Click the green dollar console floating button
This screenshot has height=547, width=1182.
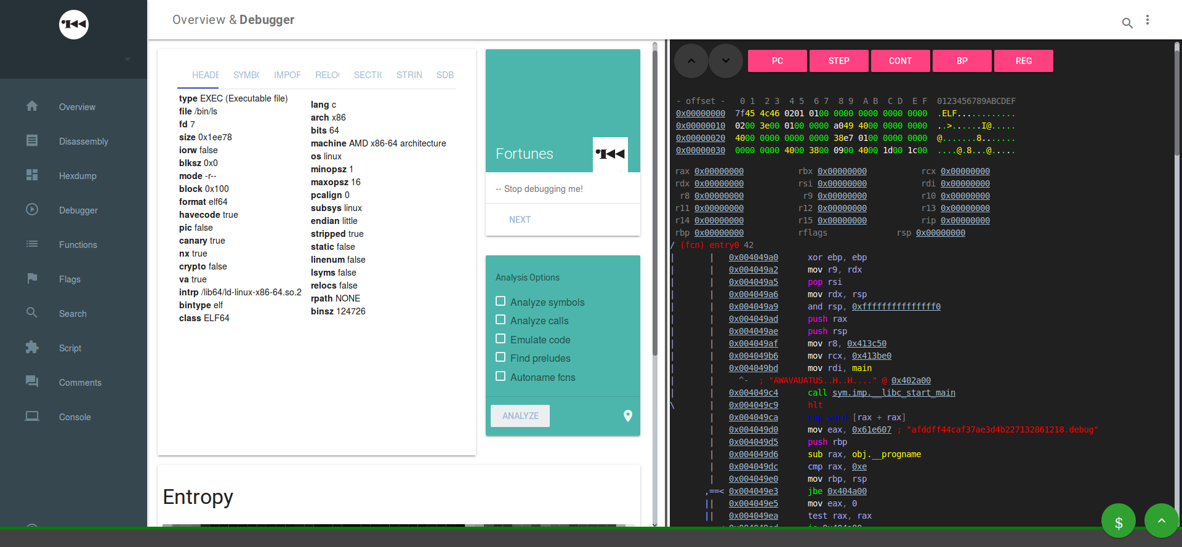pos(1119,521)
